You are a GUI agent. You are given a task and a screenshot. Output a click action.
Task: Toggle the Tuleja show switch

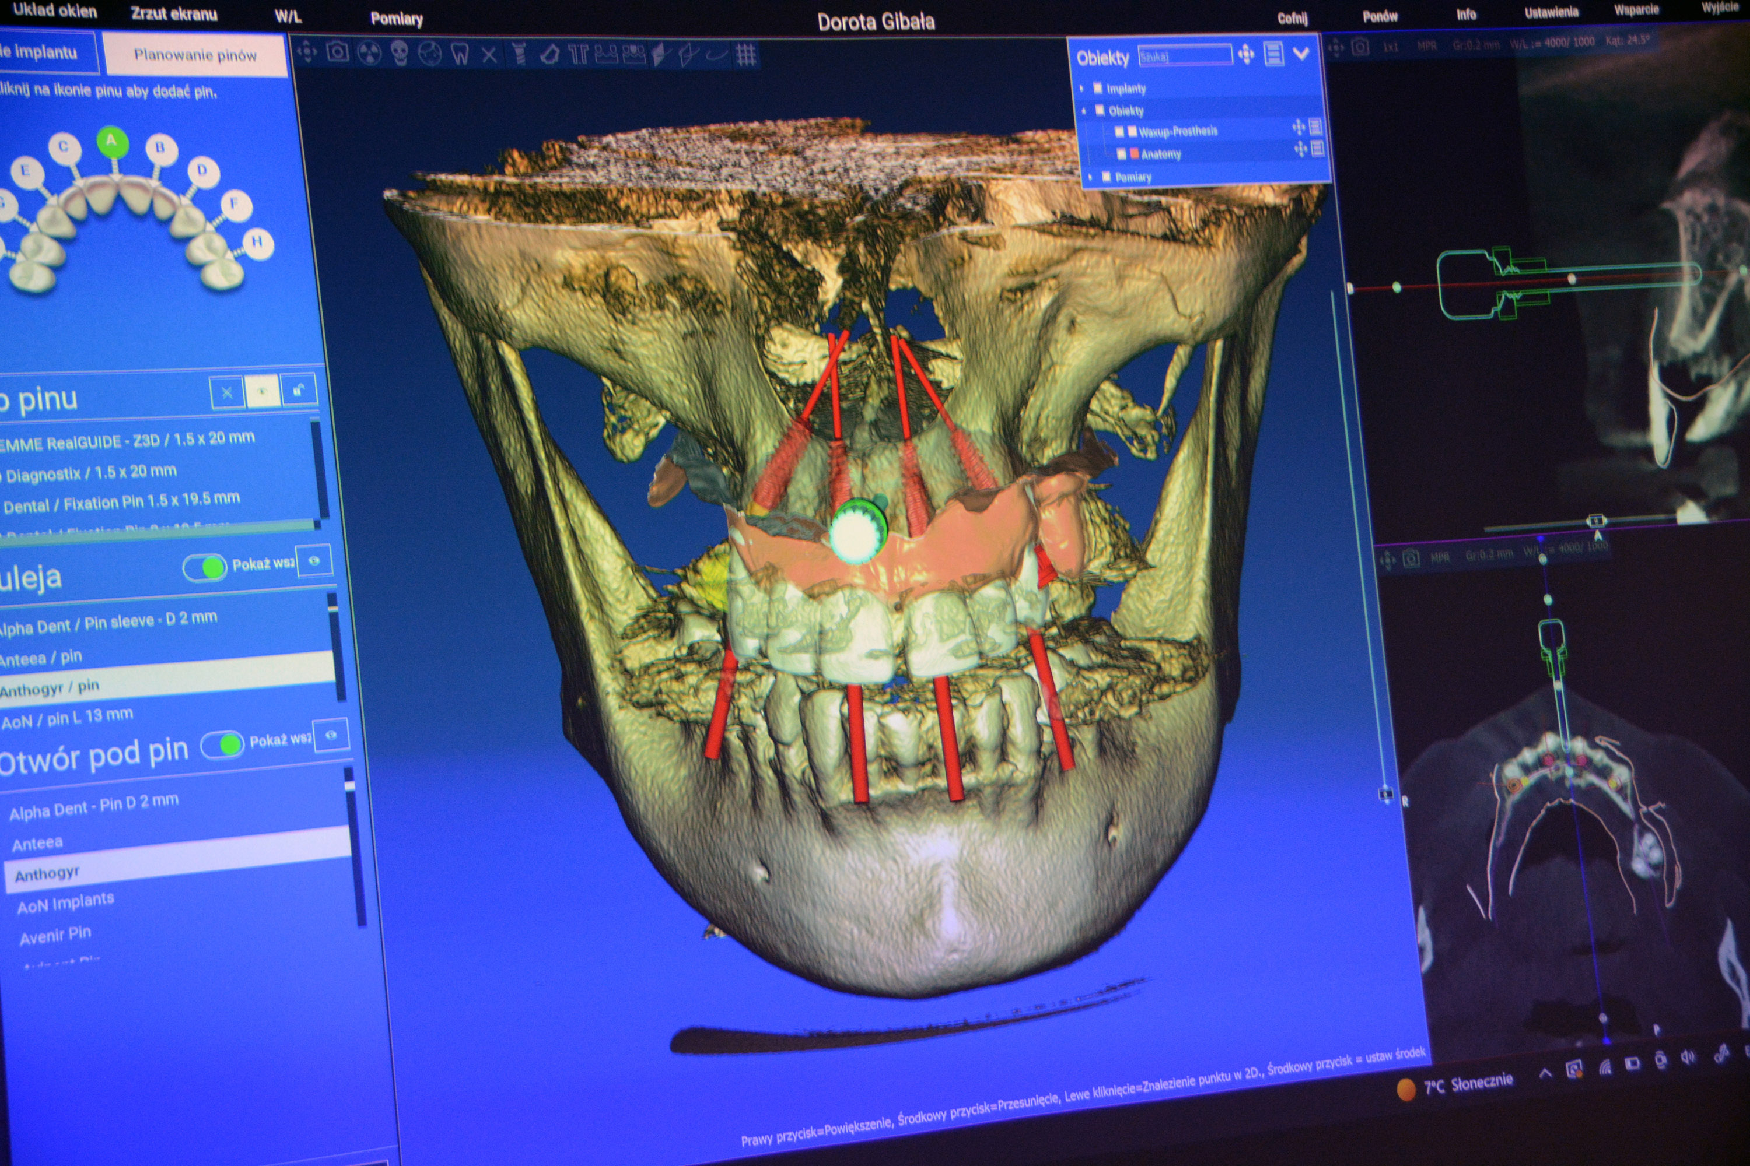point(205,568)
